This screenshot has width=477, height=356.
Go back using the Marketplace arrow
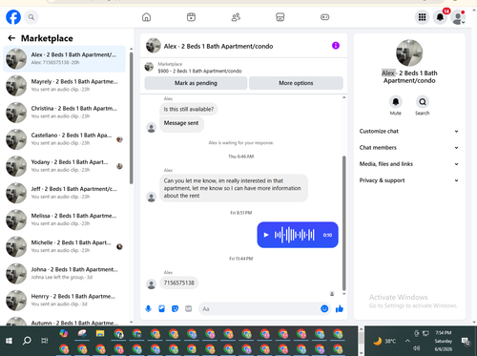pos(11,38)
